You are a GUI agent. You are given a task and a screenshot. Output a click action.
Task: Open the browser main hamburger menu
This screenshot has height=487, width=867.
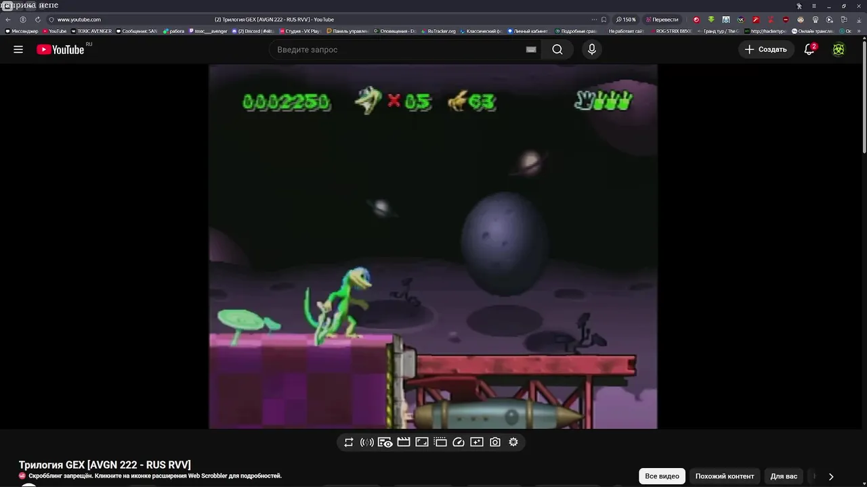(814, 6)
